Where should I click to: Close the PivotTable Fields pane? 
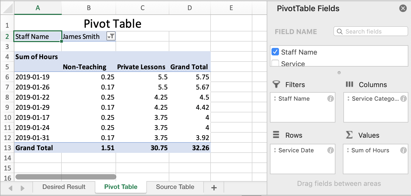tap(403, 9)
